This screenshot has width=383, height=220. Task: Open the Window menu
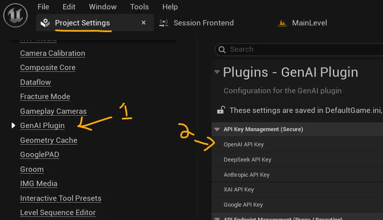(x=102, y=7)
